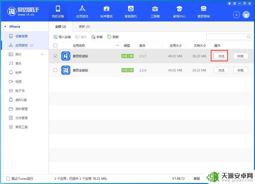Click the 共享正版 tag of 爱思全能版
The width and height of the screenshot is (255, 184).
pyautogui.click(x=127, y=70)
